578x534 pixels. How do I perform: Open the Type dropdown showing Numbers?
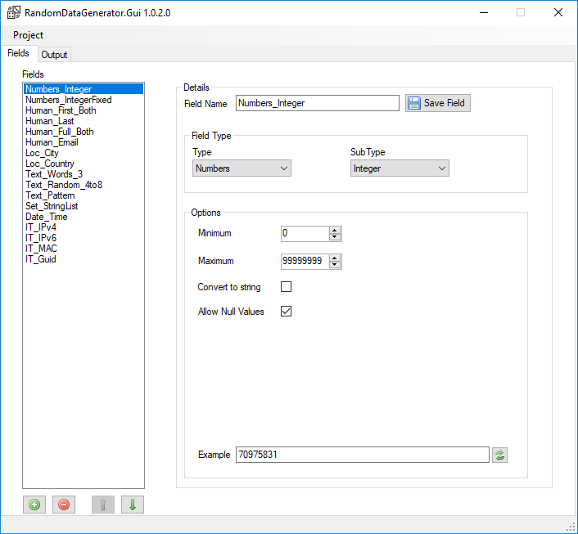pos(242,168)
